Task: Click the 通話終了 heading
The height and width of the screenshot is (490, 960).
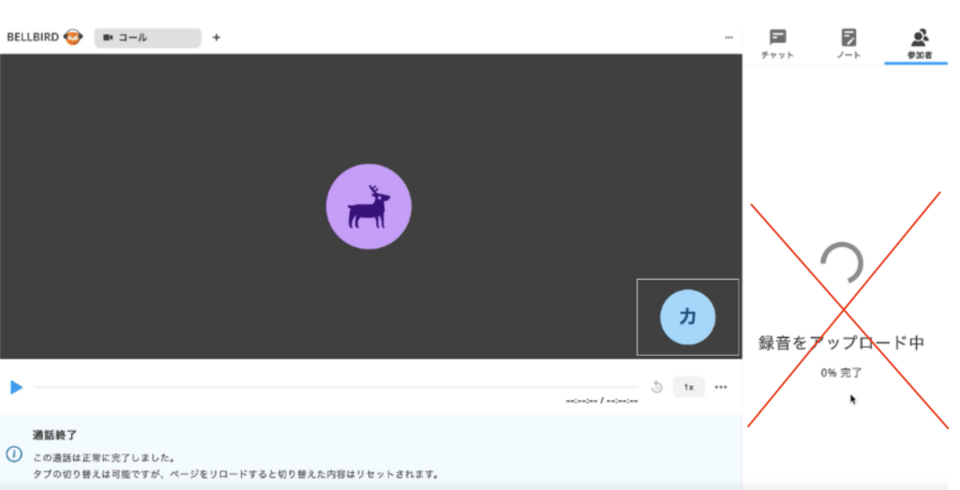Action: [x=54, y=435]
